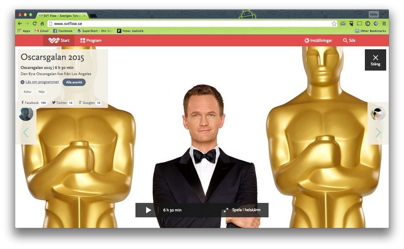Select the Kultur tag

pyautogui.click(x=27, y=92)
